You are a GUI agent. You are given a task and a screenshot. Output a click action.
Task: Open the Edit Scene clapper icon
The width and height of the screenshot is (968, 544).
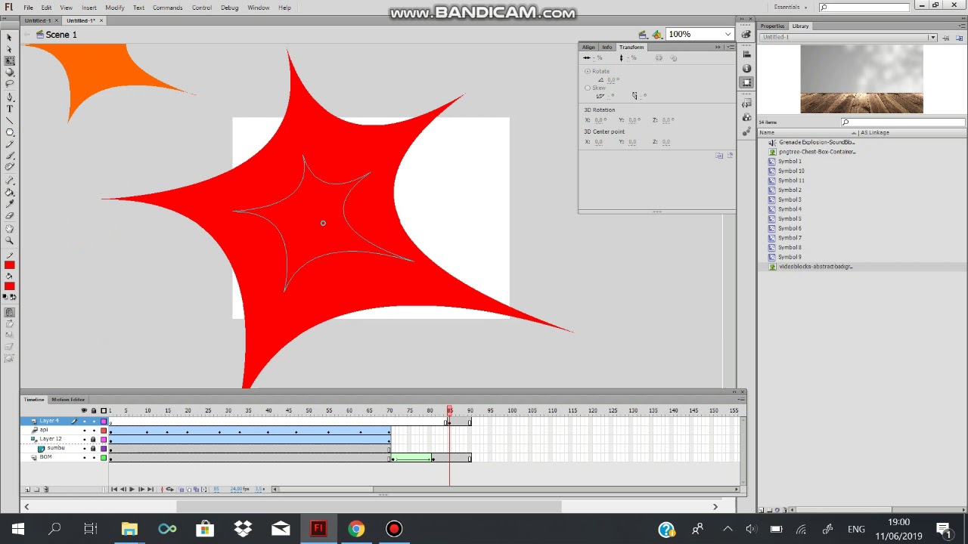pos(642,34)
